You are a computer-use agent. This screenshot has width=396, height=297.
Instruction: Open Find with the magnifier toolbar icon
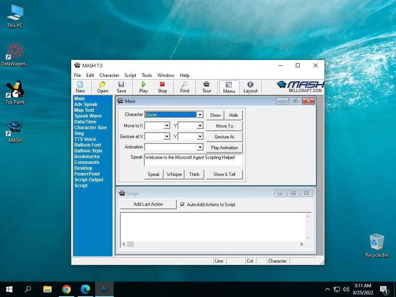[184, 87]
